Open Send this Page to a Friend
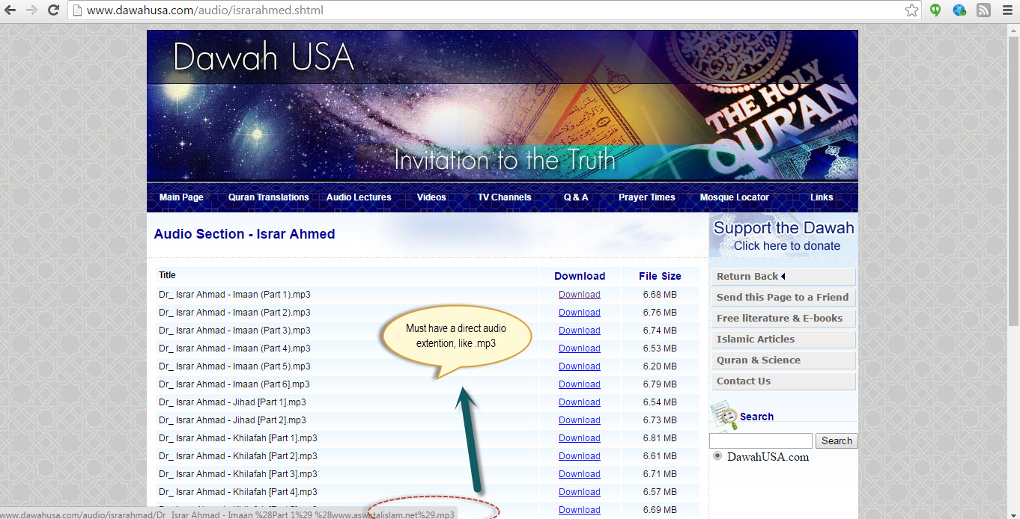Viewport: 1020px width, 519px height. pyautogui.click(x=783, y=298)
